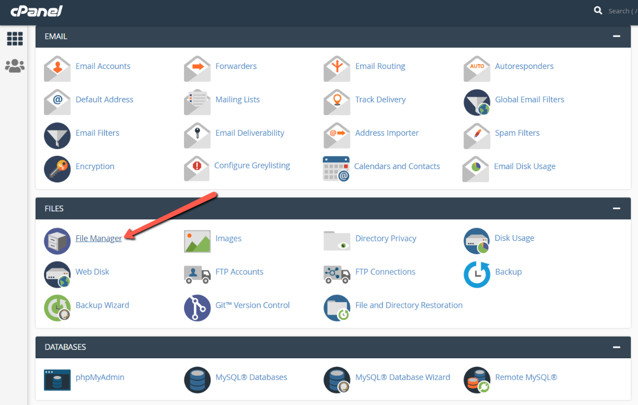
Task: Go to MySQL Database Wizard link
Action: pos(402,377)
